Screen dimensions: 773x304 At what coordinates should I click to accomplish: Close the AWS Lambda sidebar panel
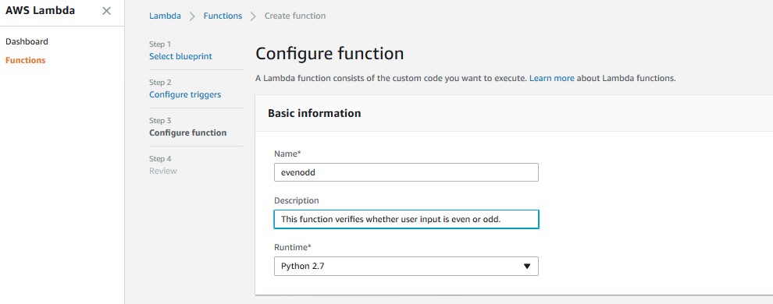click(106, 11)
